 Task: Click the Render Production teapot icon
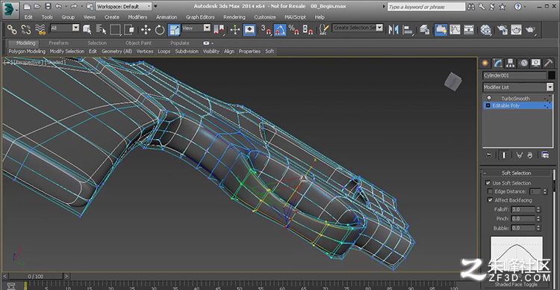pos(530,30)
